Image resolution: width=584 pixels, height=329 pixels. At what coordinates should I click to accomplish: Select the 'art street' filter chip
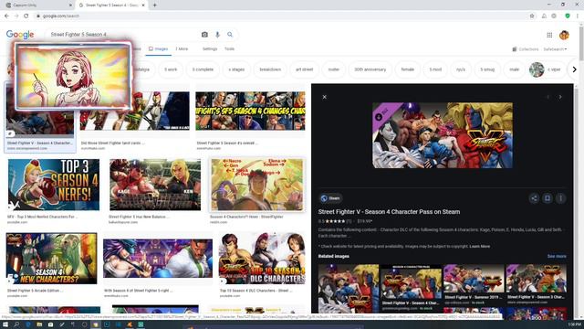coord(304,69)
